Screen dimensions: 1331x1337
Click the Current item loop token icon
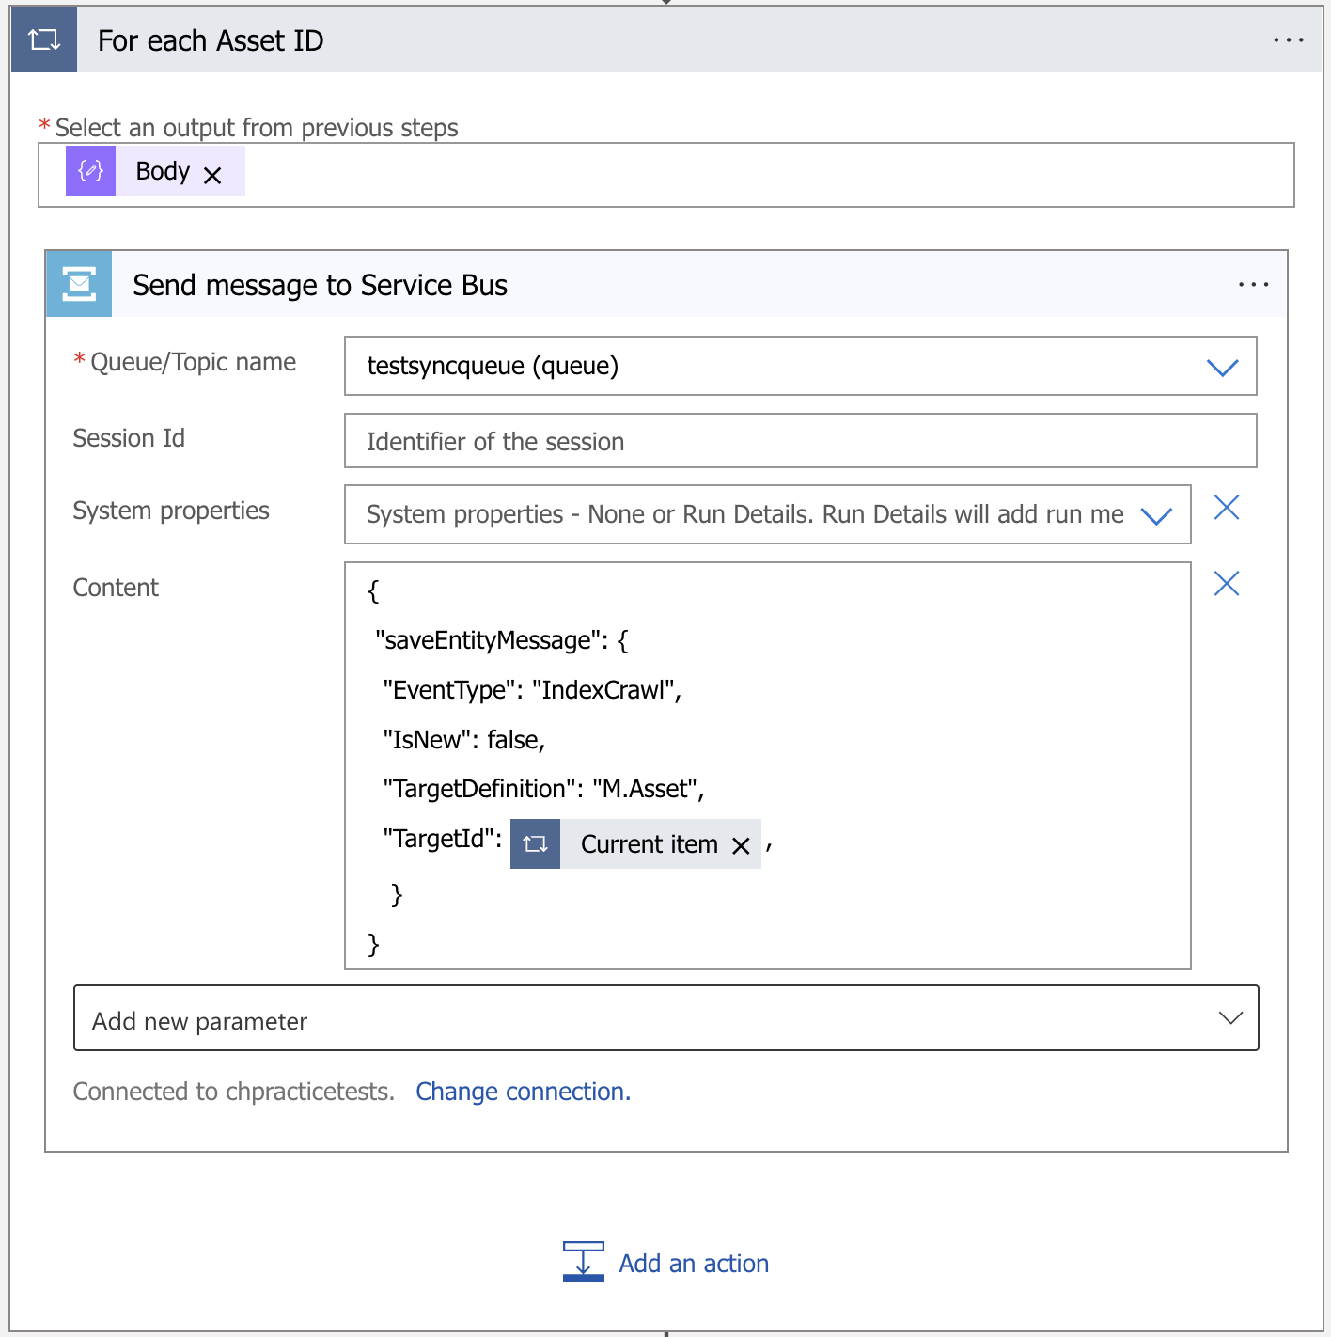pos(535,843)
